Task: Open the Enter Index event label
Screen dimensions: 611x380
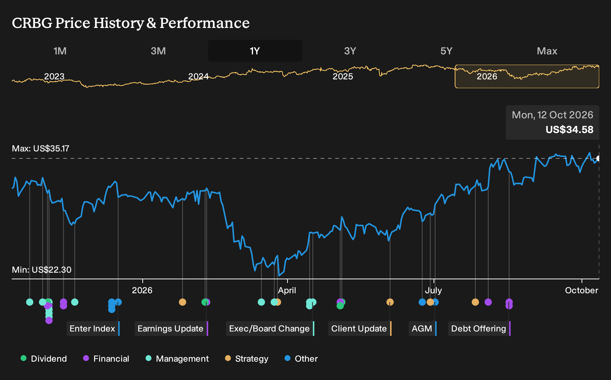Action: coord(93,329)
